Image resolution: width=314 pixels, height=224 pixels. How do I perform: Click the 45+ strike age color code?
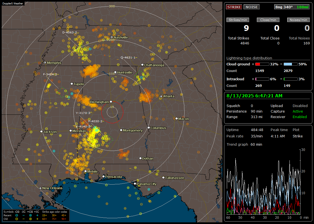click(64, 215)
